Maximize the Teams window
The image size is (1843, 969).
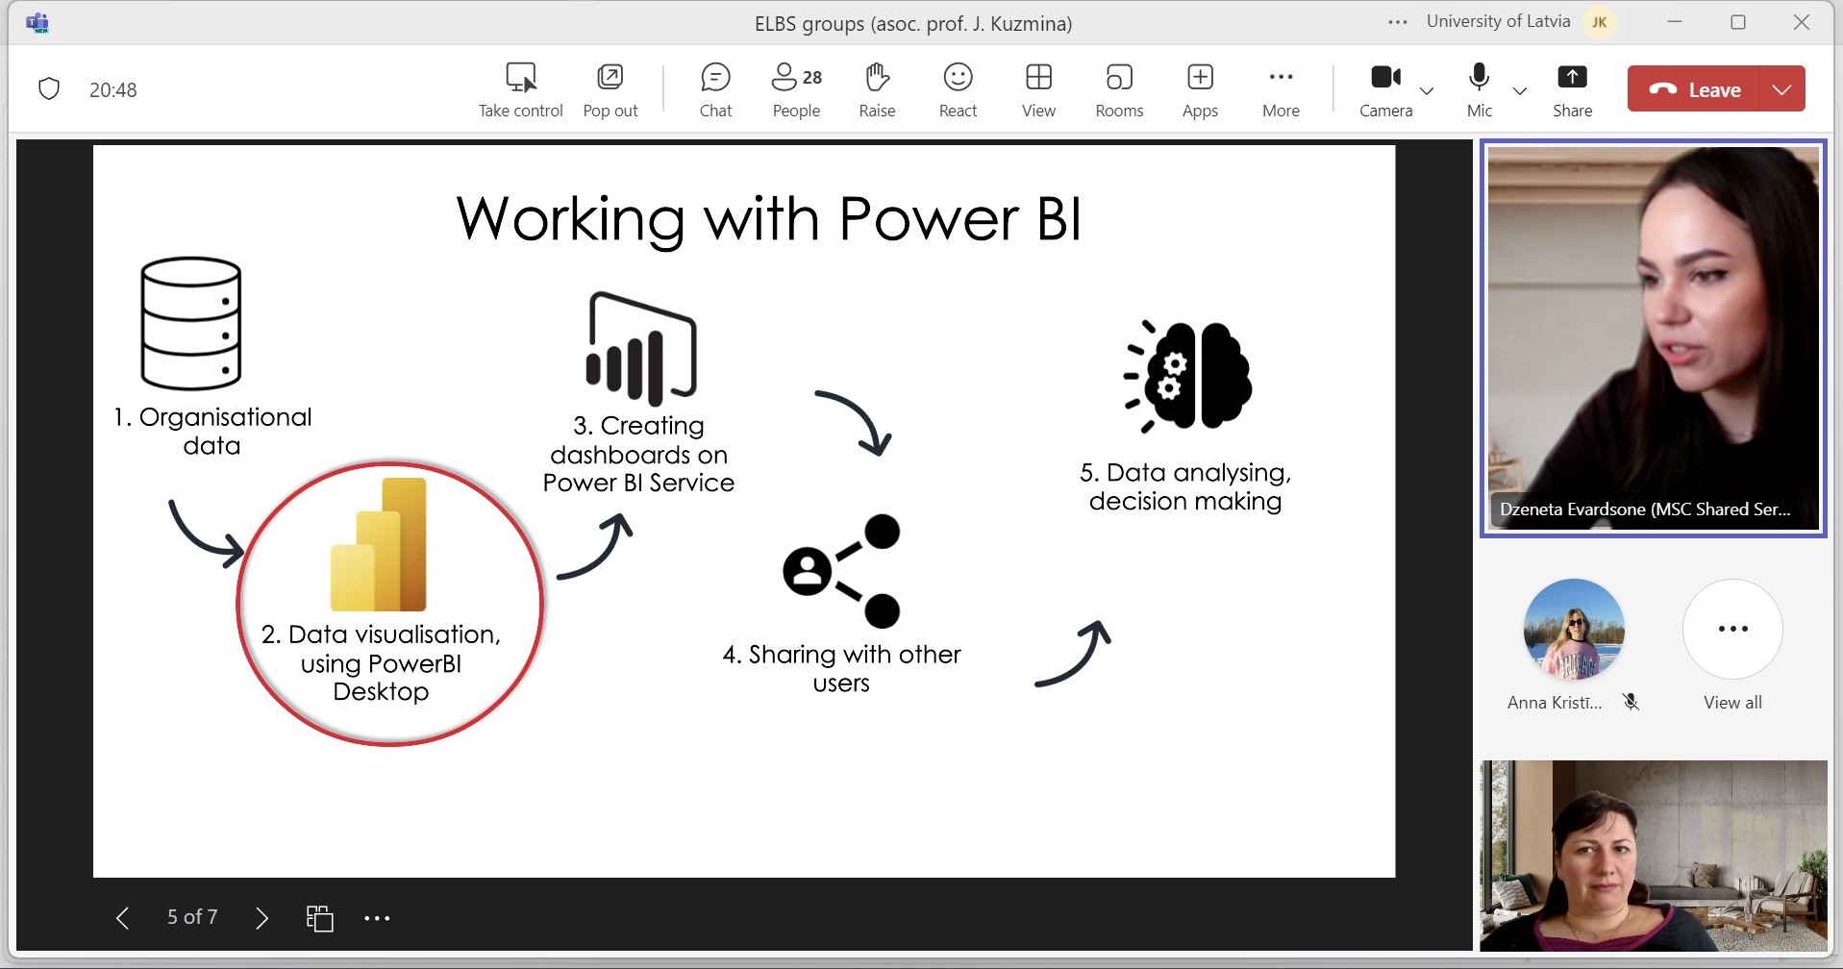[1738, 22]
